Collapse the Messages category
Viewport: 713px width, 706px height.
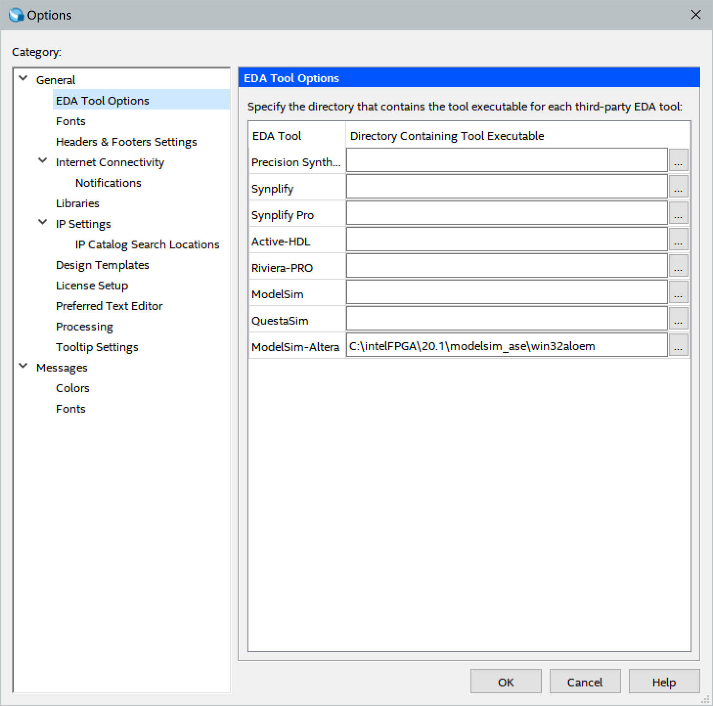point(23,366)
